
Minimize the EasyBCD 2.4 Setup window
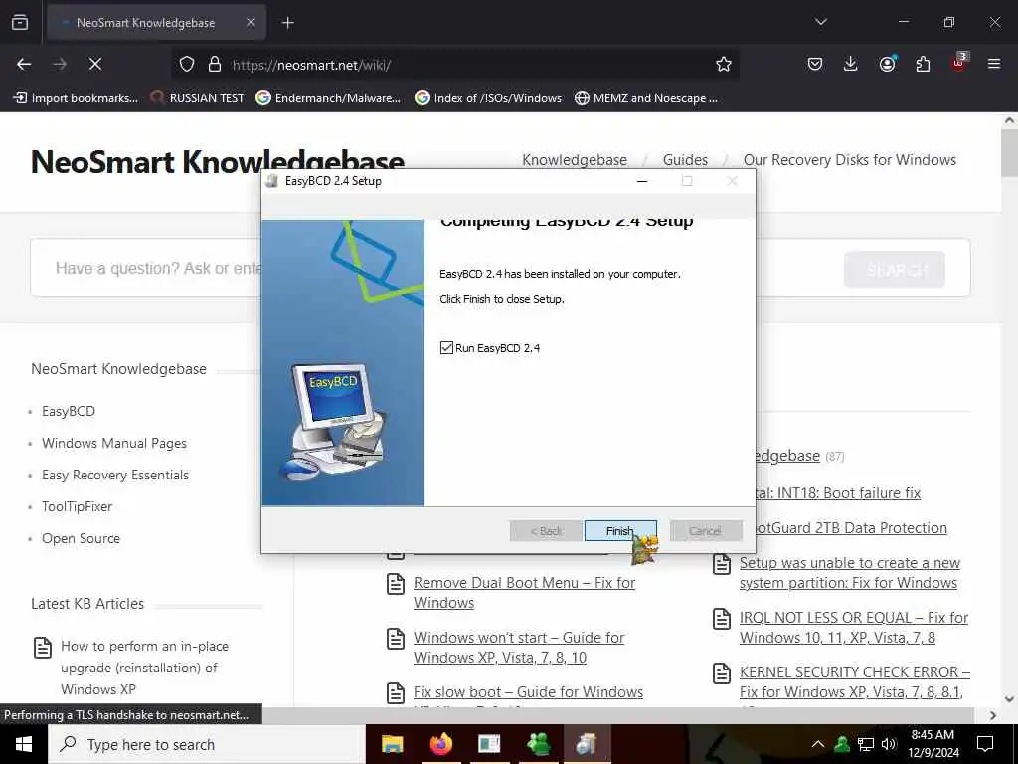point(642,181)
